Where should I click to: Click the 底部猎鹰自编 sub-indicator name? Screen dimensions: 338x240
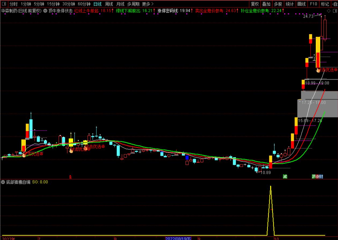[18, 182]
